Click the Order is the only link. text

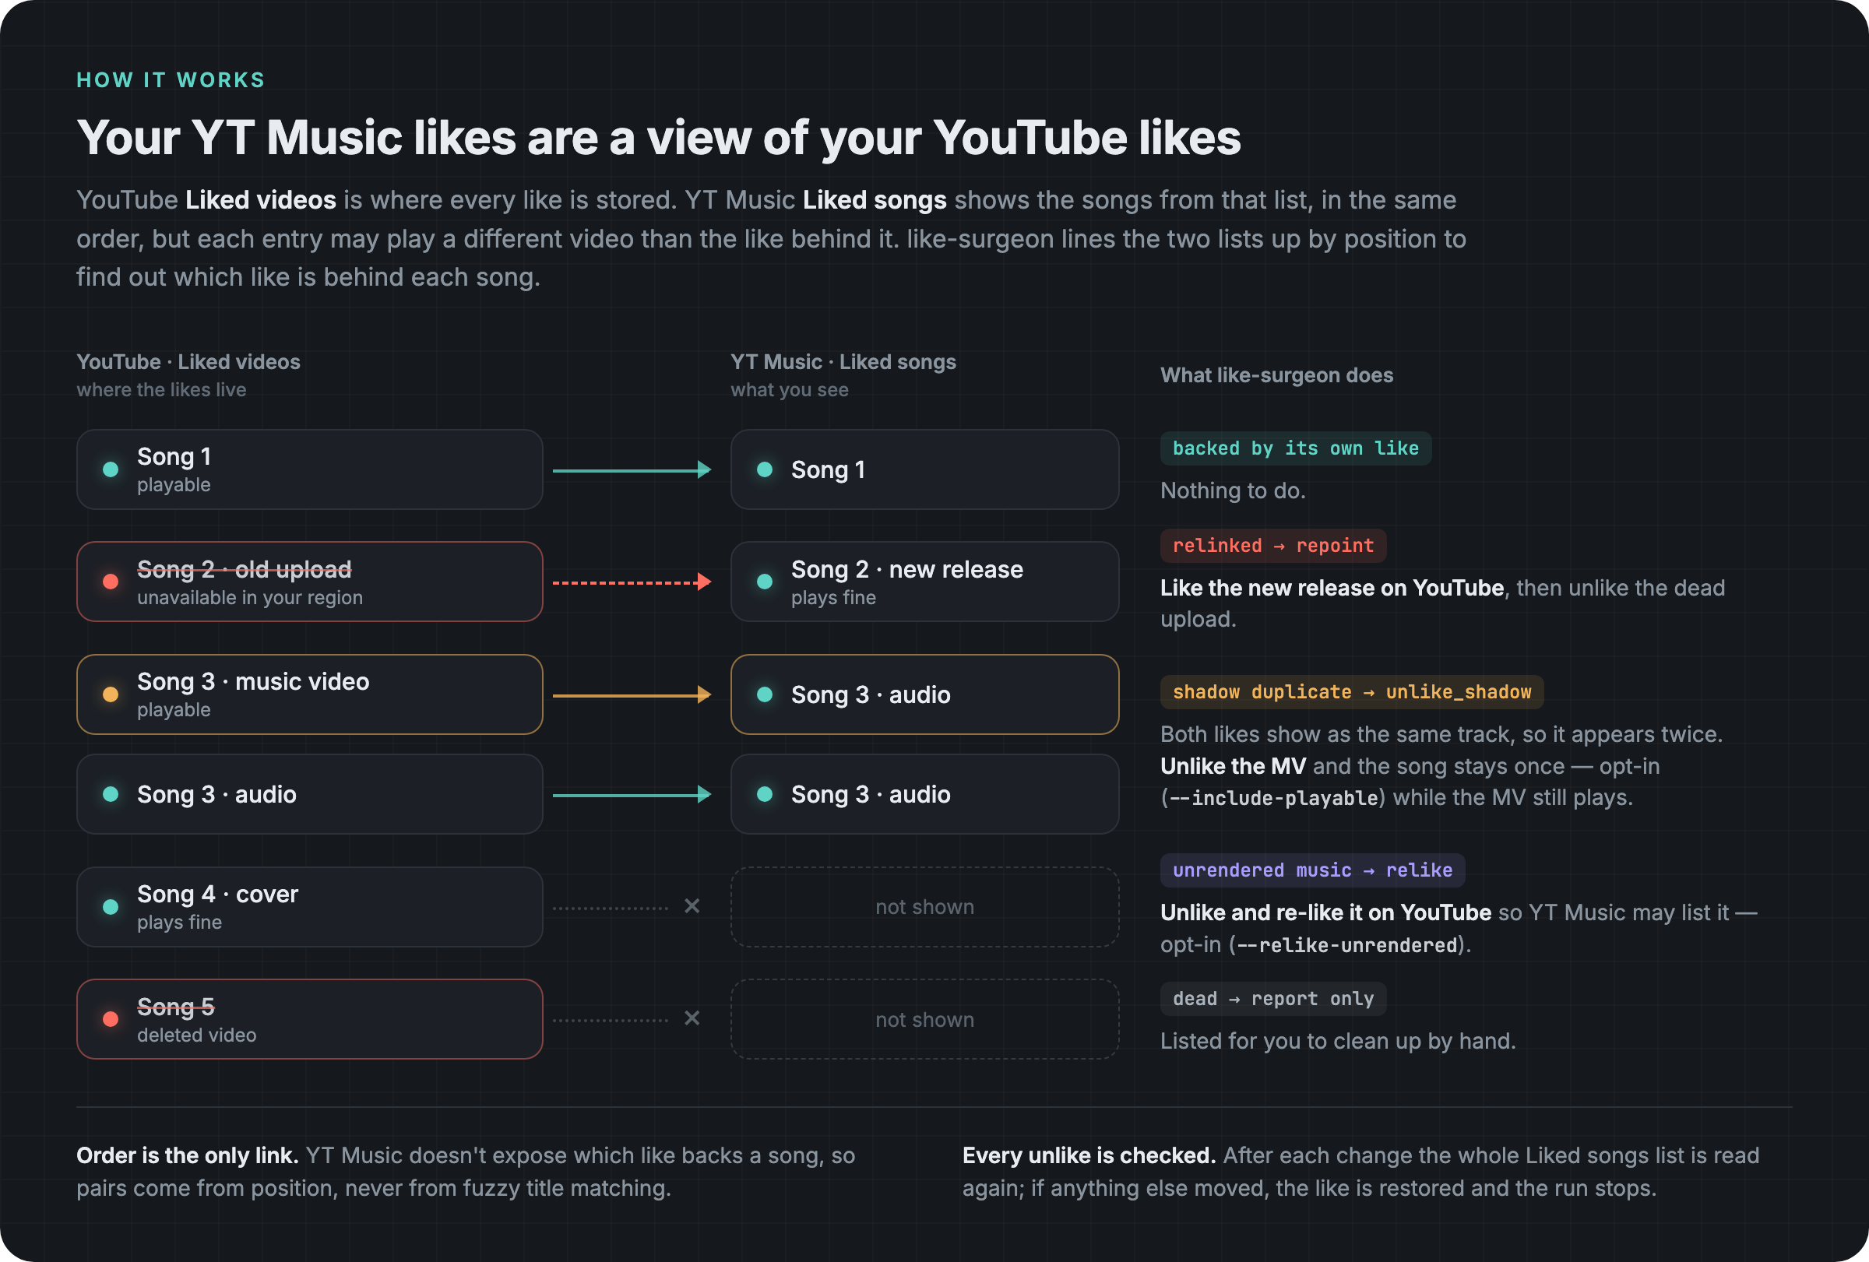click(x=188, y=1156)
